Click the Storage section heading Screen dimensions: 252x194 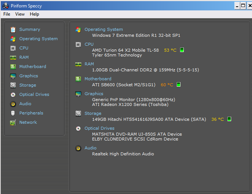pyautogui.click(x=93, y=113)
